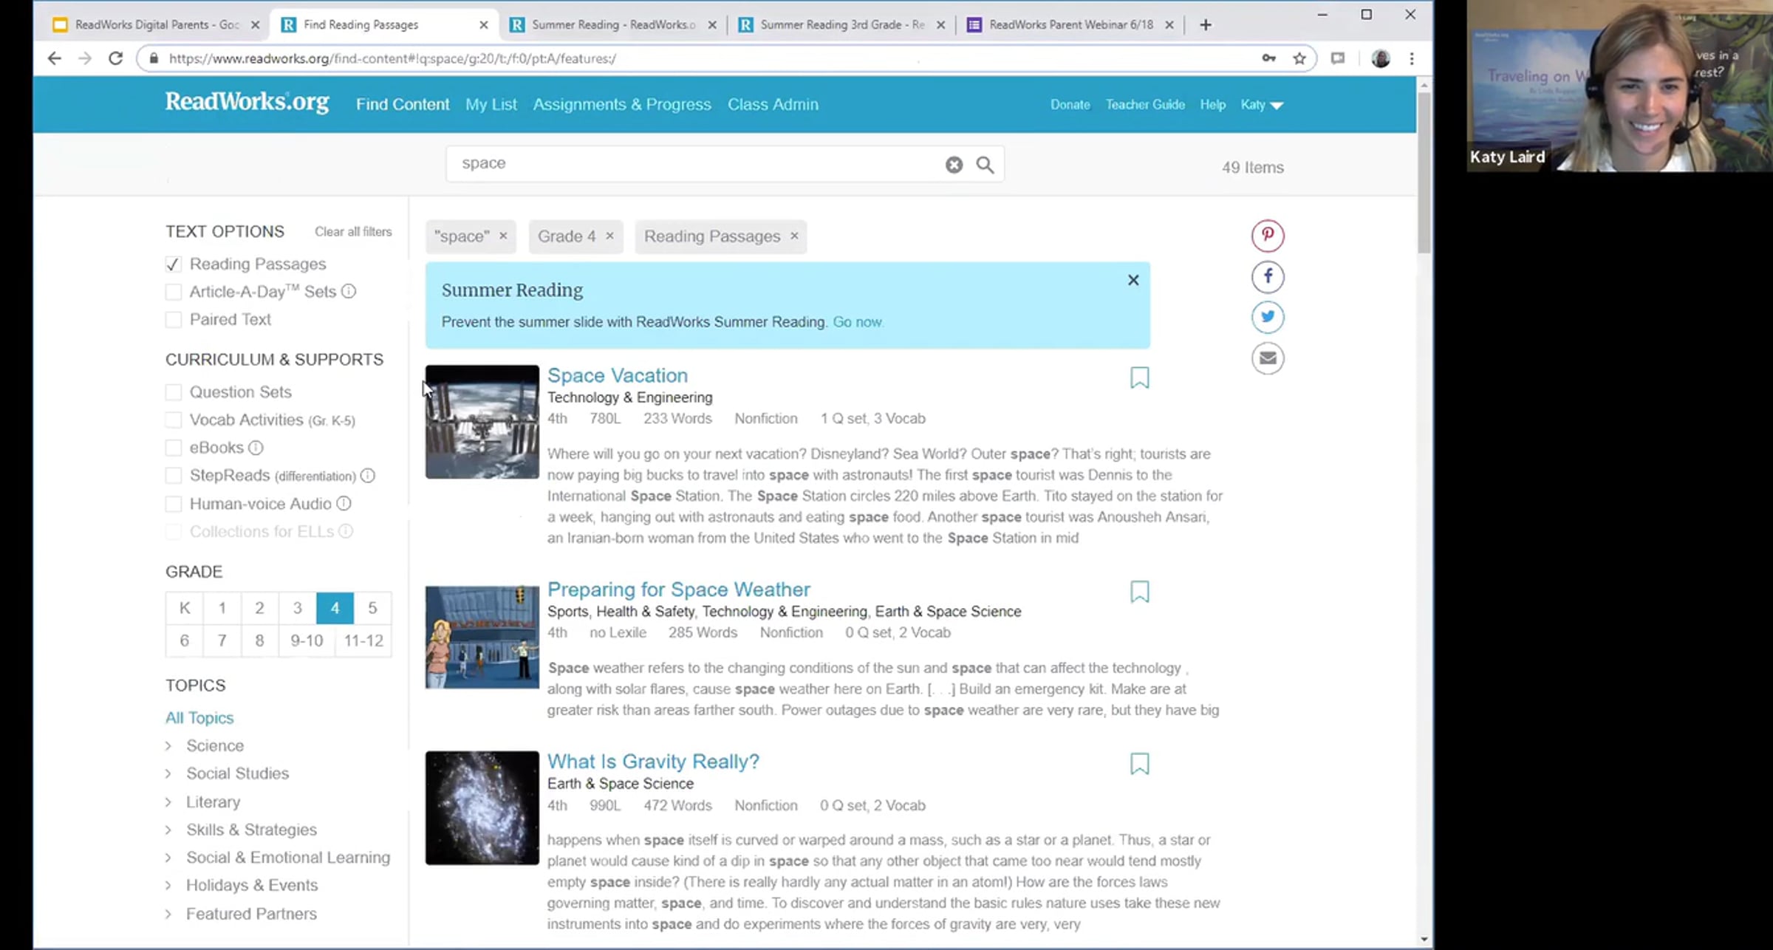The width and height of the screenshot is (1773, 950).
Task: Expand the Science topic
Action: click(168, 746)
